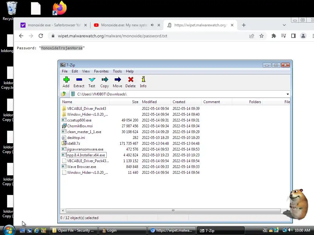The image size is (314, 235).
Task: Close the wipet.malwarewatch.org tab
Action: 232,25
